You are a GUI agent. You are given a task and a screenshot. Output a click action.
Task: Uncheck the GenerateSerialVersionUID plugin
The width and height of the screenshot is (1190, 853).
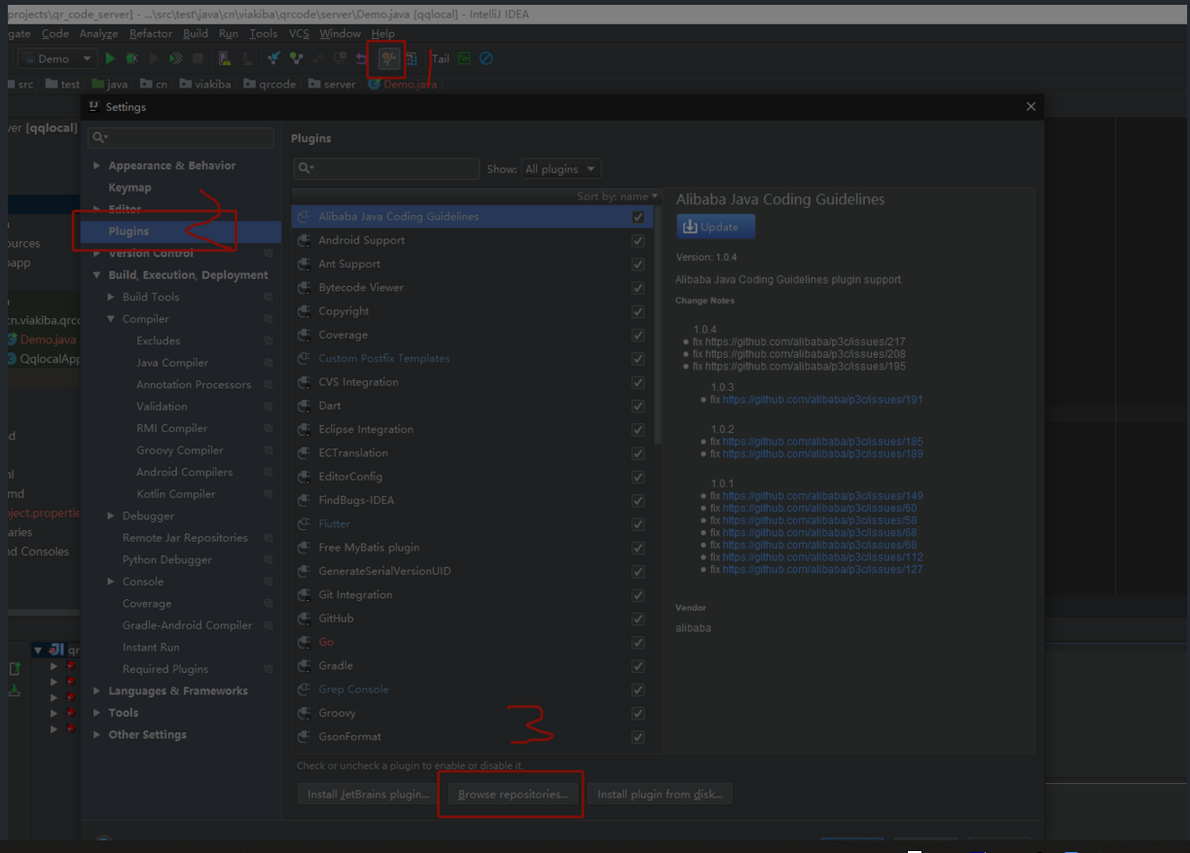pos(638,571)
